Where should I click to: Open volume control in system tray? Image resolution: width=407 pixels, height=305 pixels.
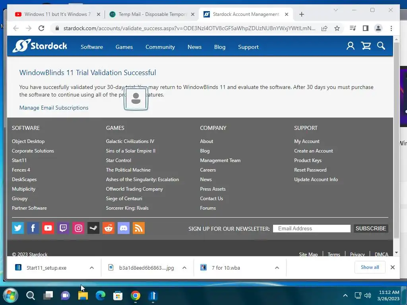coord(368,295)
